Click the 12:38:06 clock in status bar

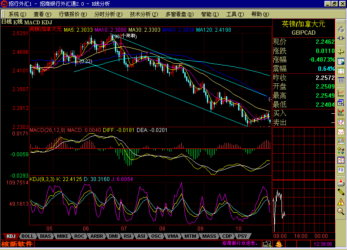click(323, 244)
